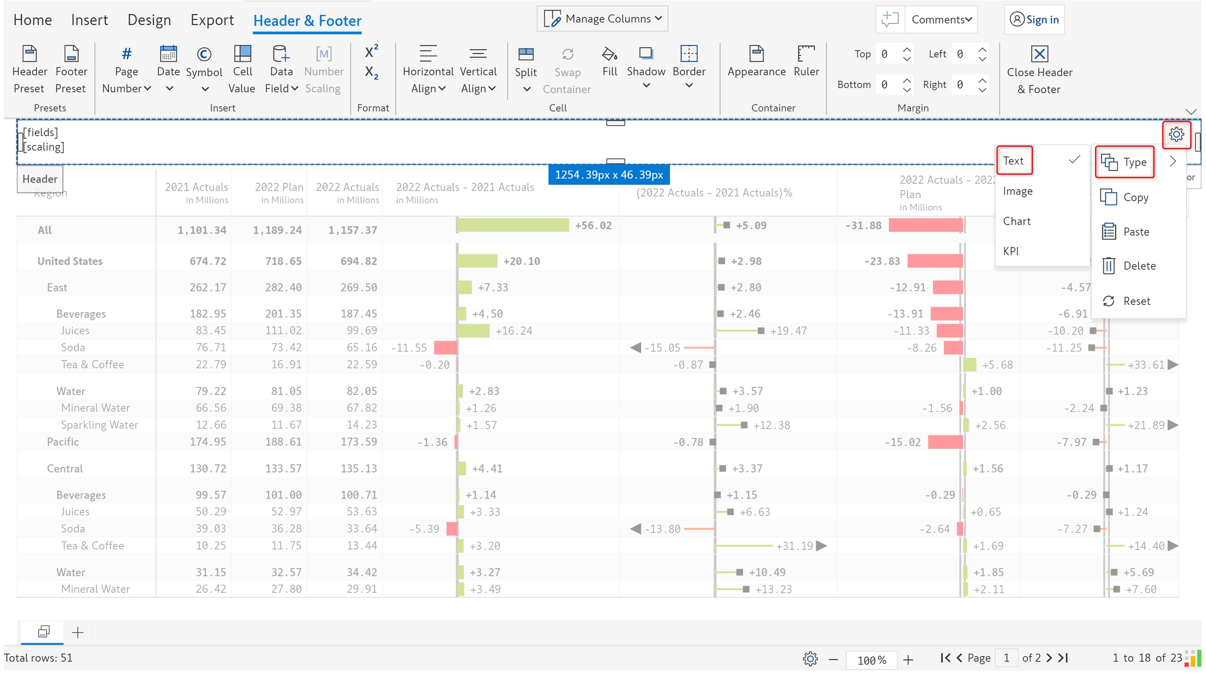Image resolution: width=1206 pixels, height=674 pixels.
Task: Add a new page with plus icon
Action: (x=77, y=632)
